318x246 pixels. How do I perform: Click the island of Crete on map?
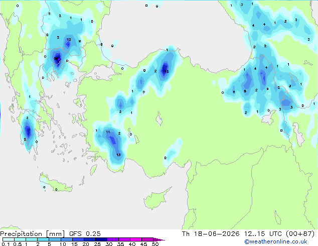pyautogui.click(x=55, y=184)
